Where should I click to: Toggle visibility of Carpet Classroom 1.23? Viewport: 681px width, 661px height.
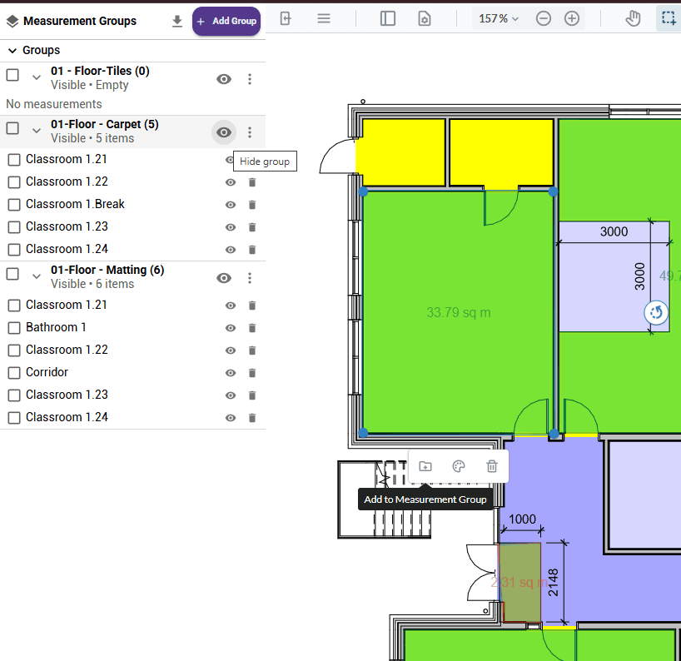pos(231,227)
